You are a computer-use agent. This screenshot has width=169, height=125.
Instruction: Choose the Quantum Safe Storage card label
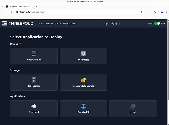(x=83, y=86)
